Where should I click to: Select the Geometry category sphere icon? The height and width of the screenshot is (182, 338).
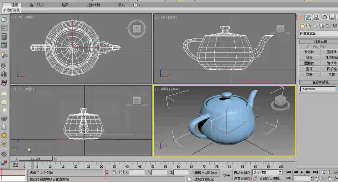(302, 26)
